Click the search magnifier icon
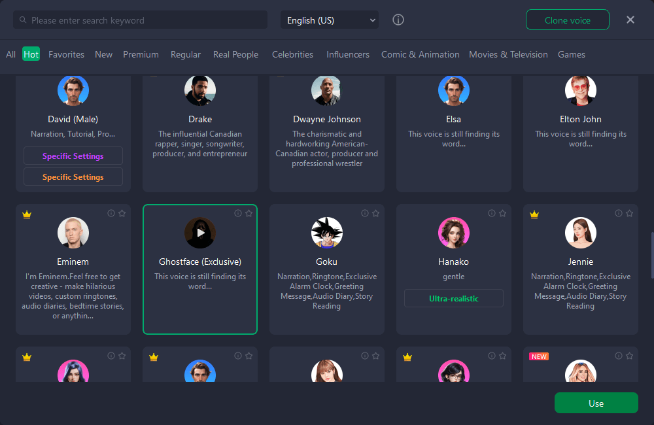The image size is (654, 425). (x=24, y=20)
